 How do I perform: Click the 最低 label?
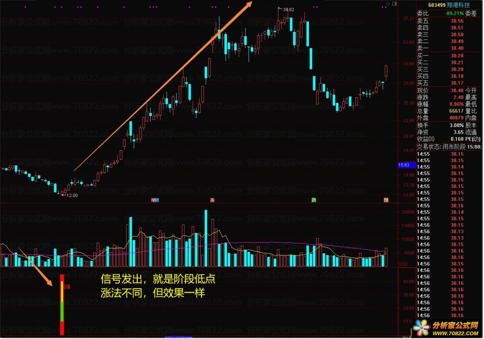(471, 104)
